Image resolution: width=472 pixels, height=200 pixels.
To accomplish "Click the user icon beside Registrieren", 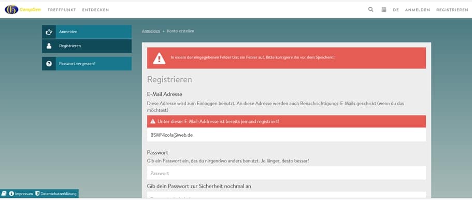I will coord(49,46).
